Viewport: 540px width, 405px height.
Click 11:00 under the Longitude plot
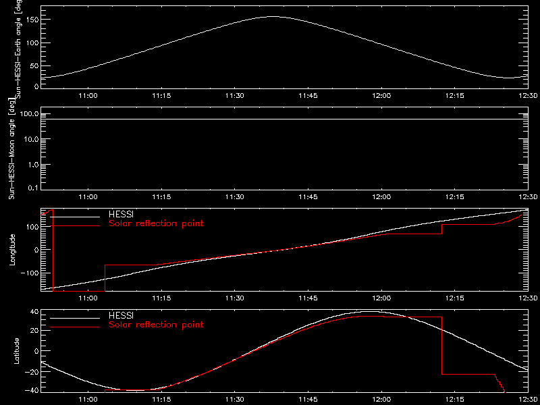[88, 298]
